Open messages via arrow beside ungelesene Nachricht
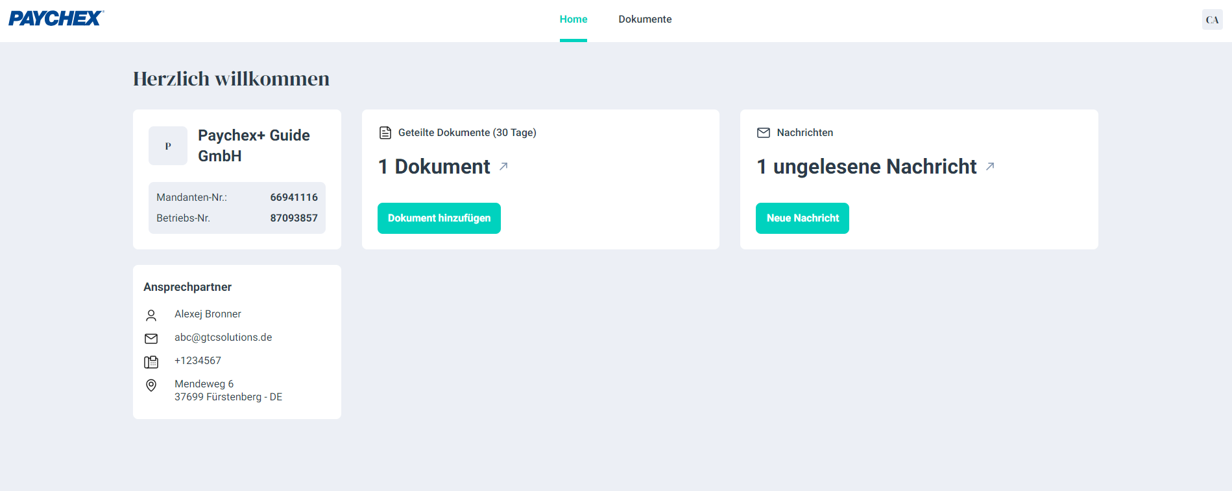Screen dimensions: 1232x491 [x=990, y=166]
